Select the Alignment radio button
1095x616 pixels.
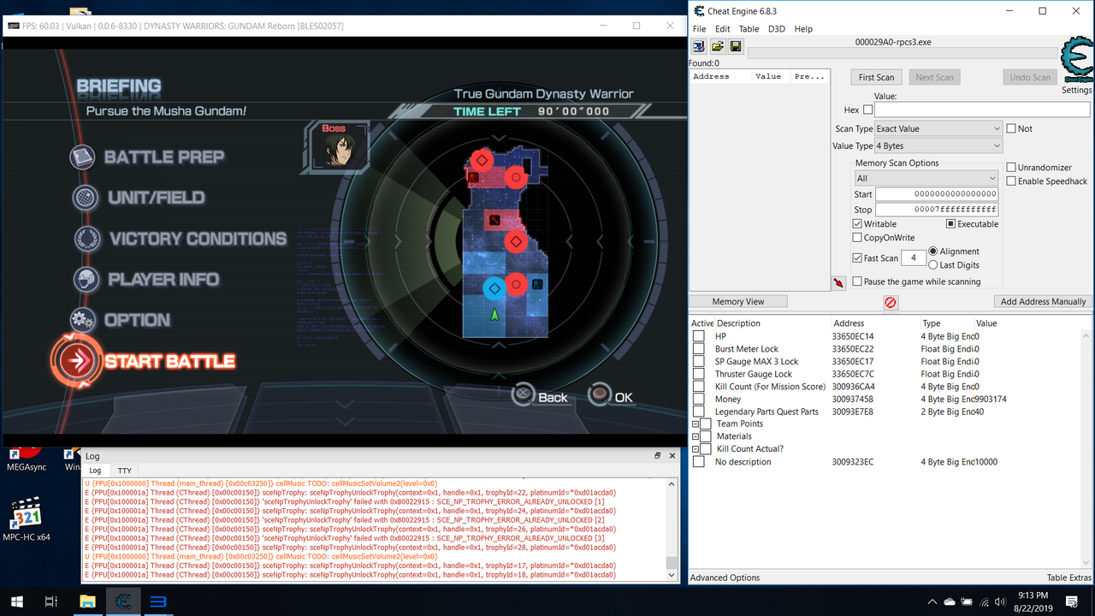[933, 252]
